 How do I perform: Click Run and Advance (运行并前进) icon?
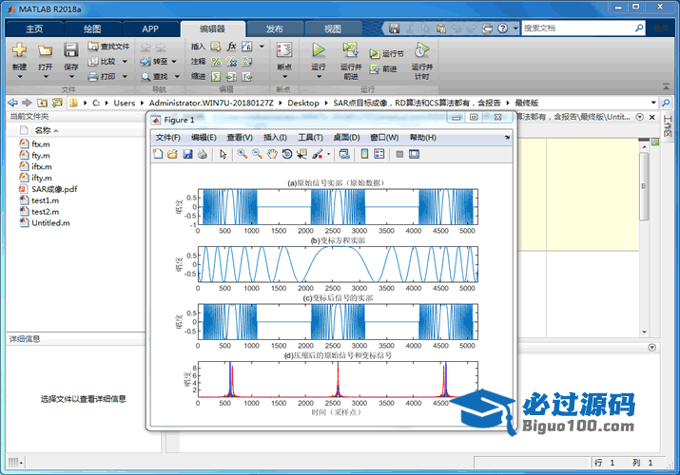point(350,50)
